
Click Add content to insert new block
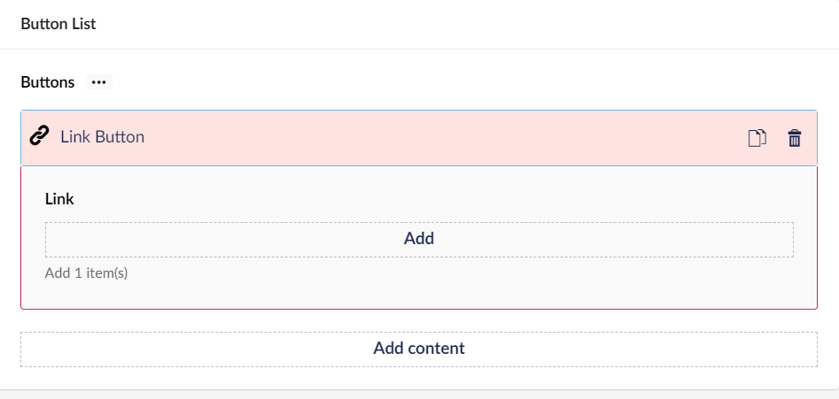tap(419, 349)
